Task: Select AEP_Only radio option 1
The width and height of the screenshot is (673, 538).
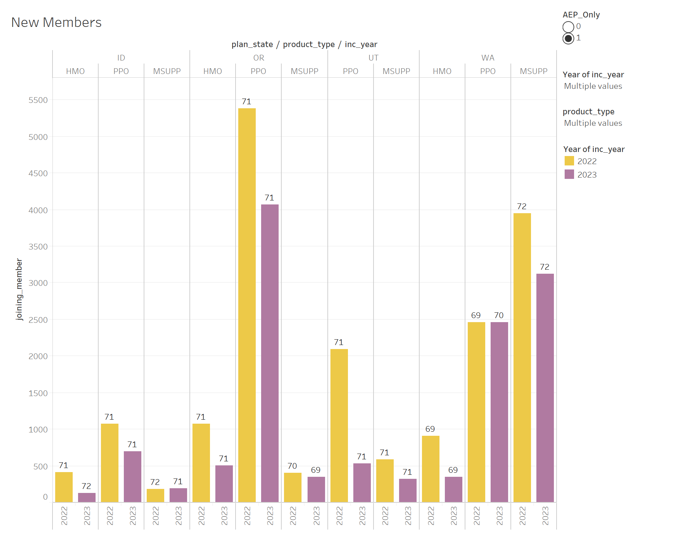Action: [568, 38]
